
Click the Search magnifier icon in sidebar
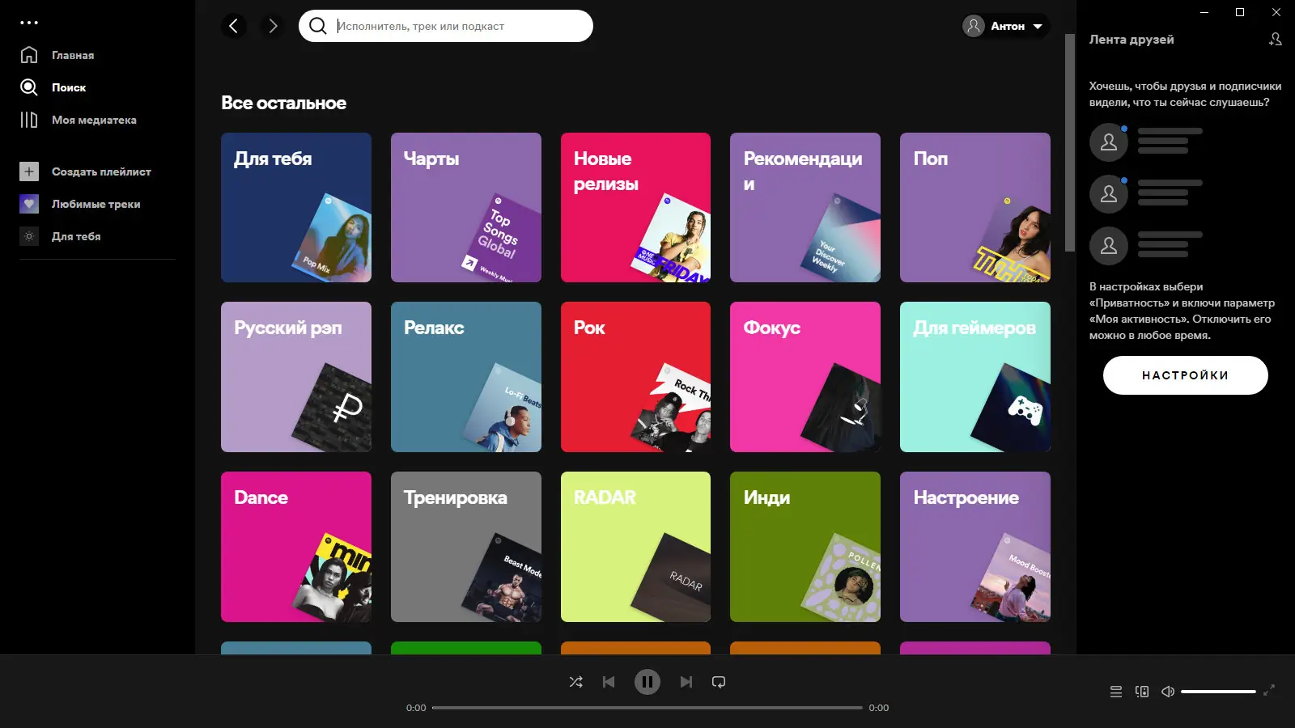pos(29,87)
